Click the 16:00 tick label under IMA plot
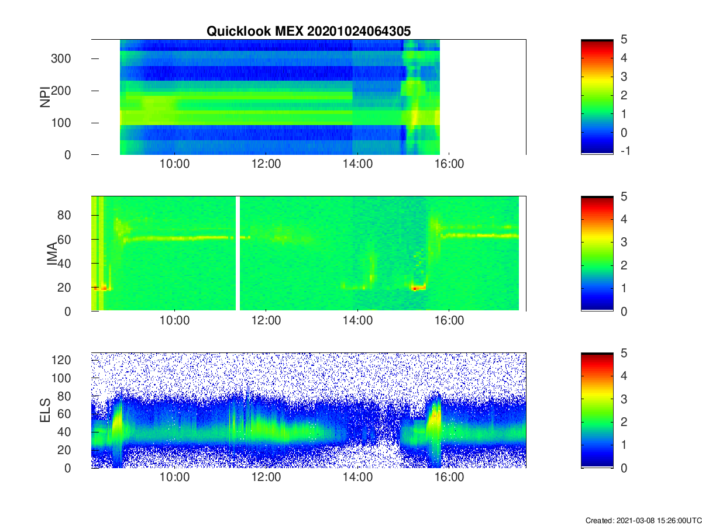 (449, 321)
